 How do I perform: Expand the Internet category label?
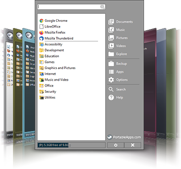[x=50, y=74]
